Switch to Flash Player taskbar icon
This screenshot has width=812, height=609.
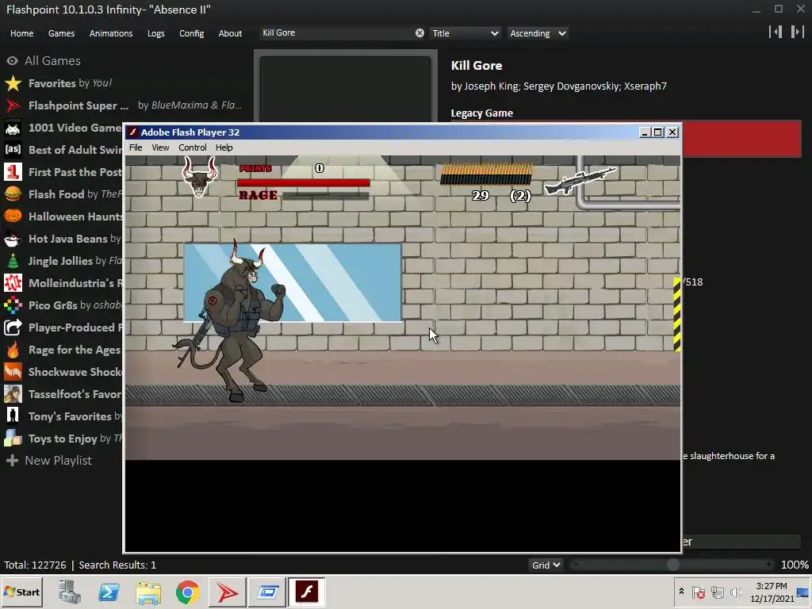(307, 592)
